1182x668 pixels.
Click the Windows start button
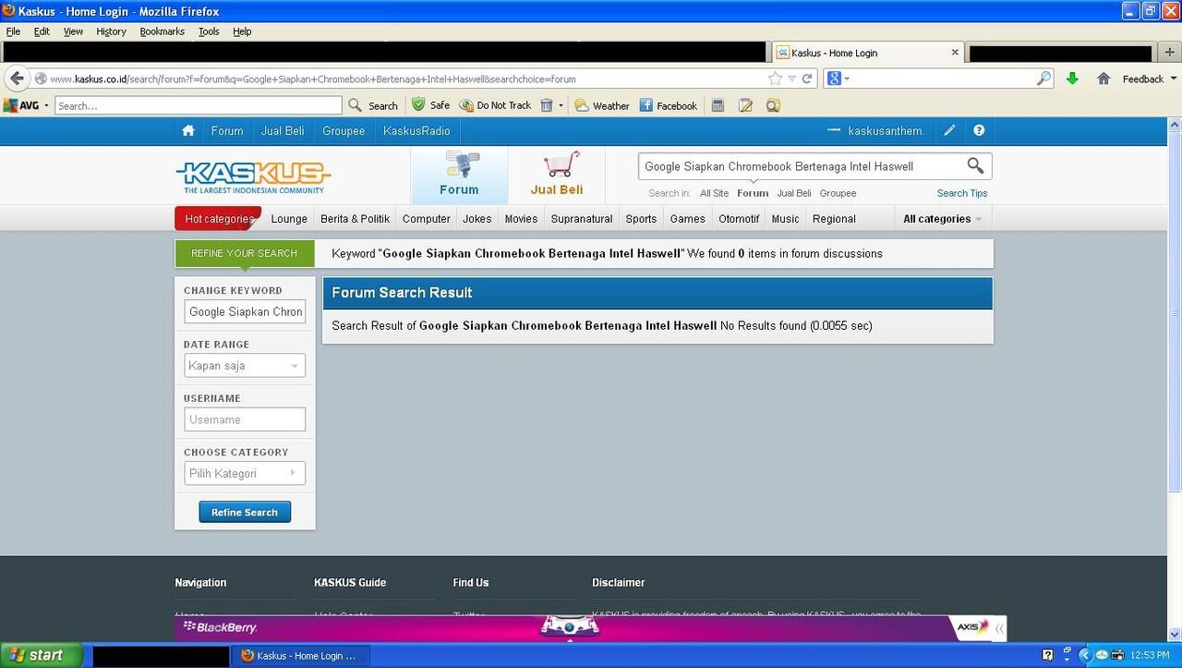point(42,655)
